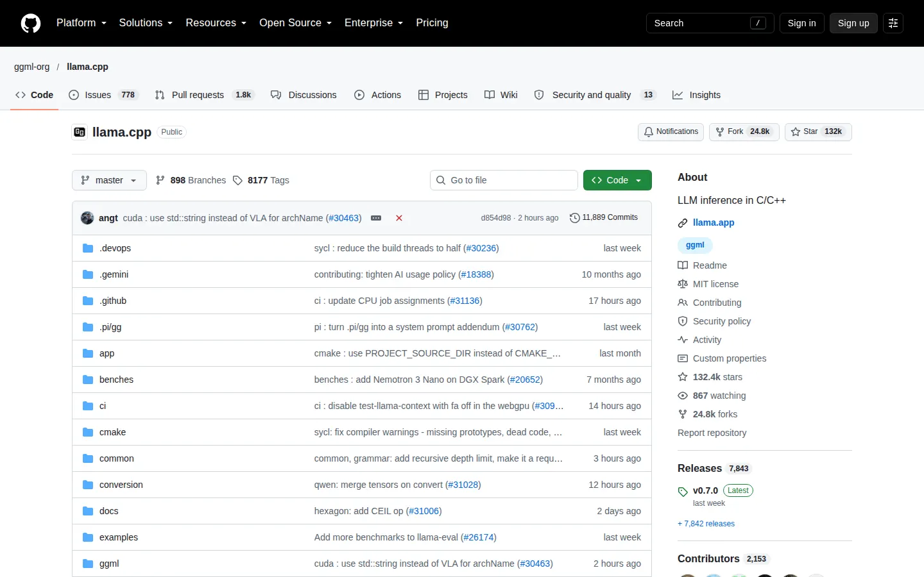Expand the green Code dropdown button
The image size is (924, 577).
point(617,180)
